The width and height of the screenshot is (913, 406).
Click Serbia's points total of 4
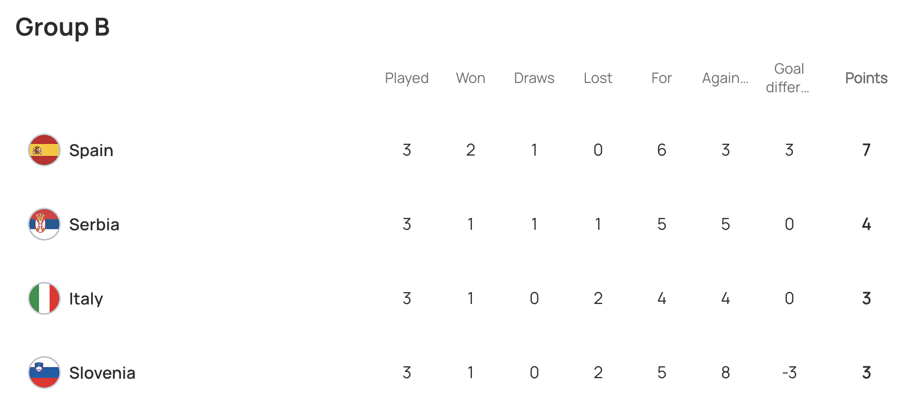866,224
